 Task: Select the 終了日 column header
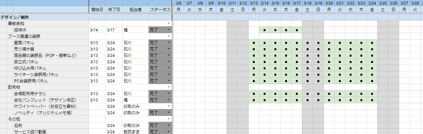coord(114,10)
